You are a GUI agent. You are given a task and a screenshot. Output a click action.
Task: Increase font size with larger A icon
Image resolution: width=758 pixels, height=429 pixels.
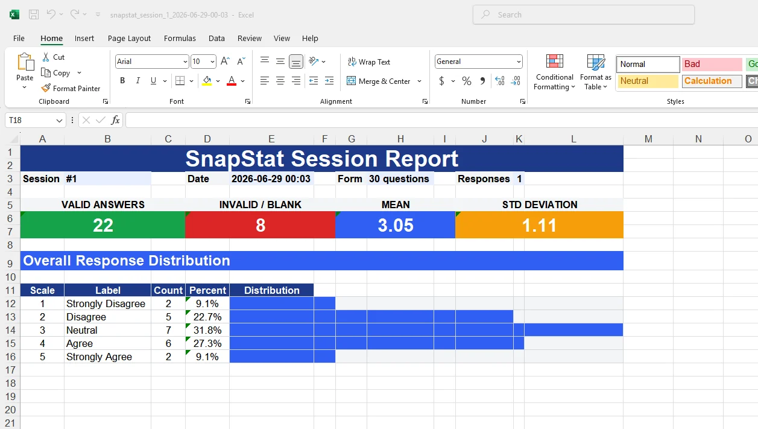225,62
